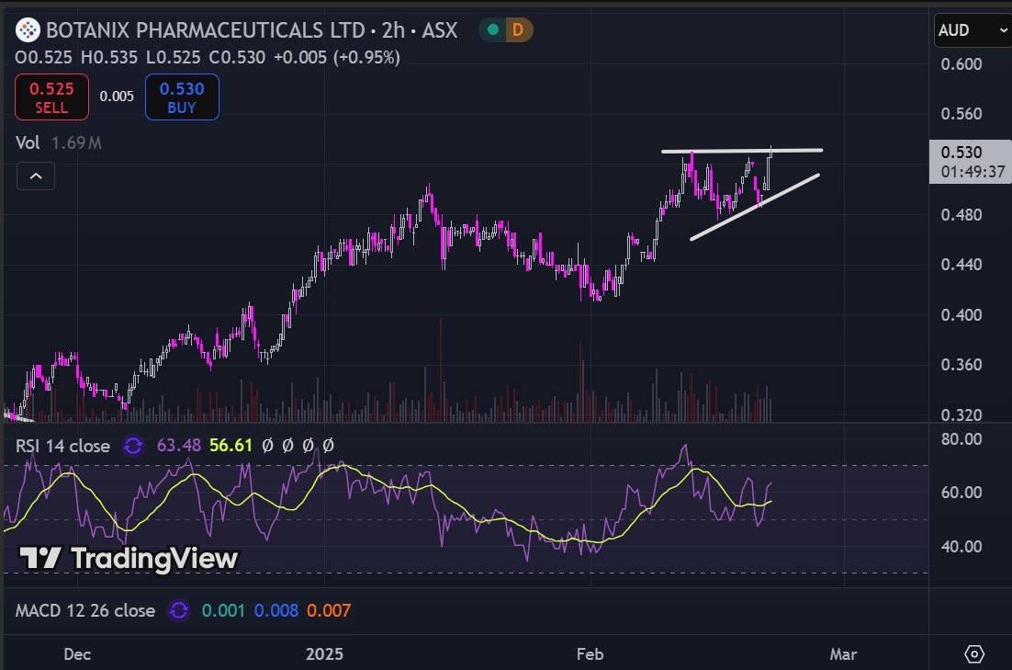Click the 60.00 RSI scale label
The height and width of the screenshot is (670, 1012).
tap(961, 493)
